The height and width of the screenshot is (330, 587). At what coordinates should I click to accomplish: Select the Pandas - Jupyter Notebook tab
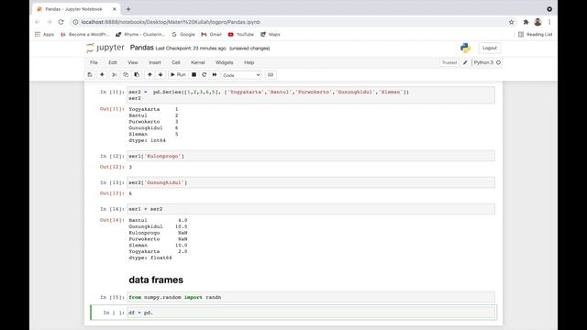[x=77, y=9]
